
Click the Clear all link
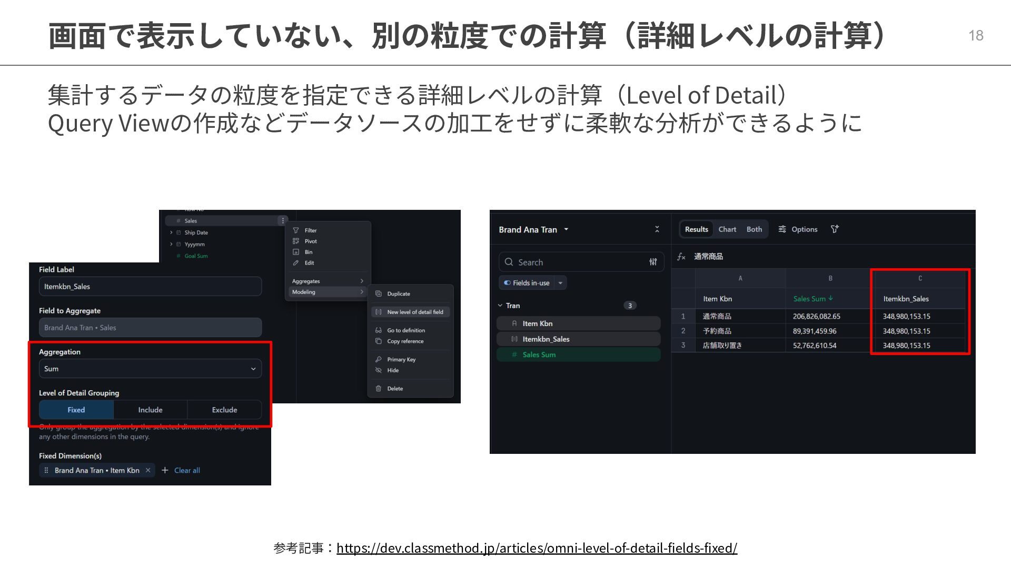(x=187, y=470)
